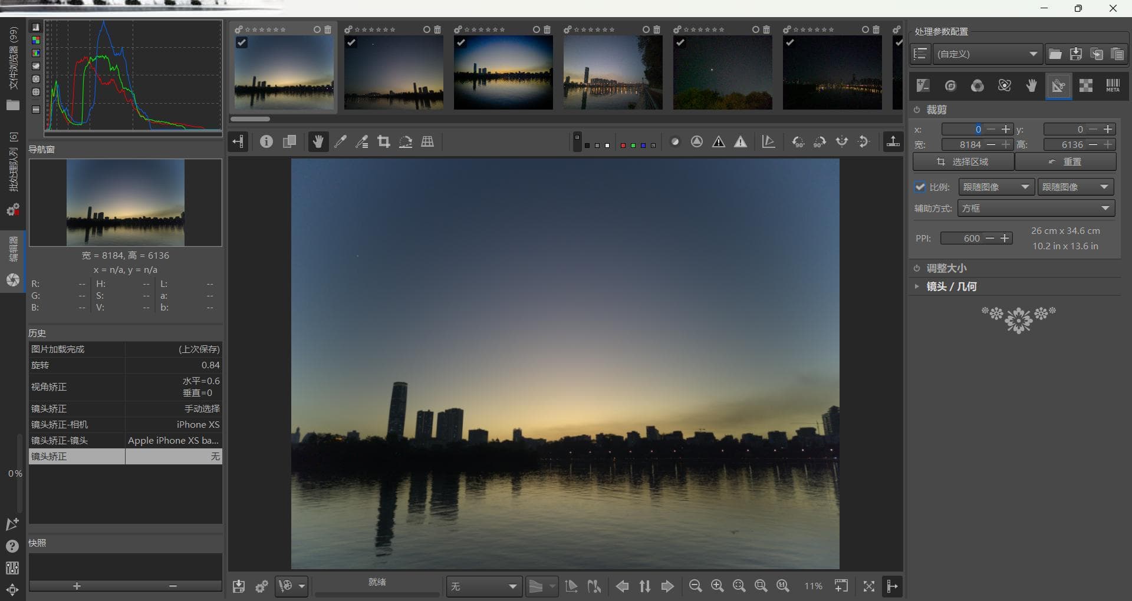Toggle red channel preview
This screenshot has height=601, width=1132.
623,146
